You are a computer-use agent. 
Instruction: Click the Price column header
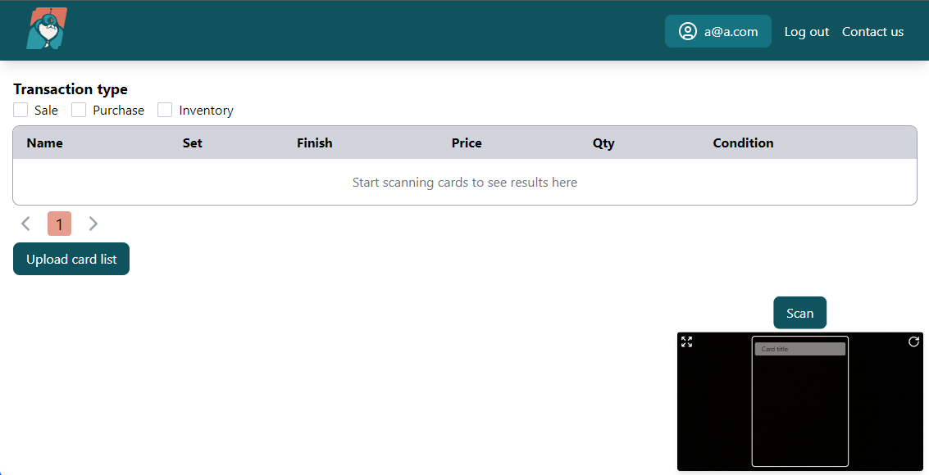click(x=466, y=142)
